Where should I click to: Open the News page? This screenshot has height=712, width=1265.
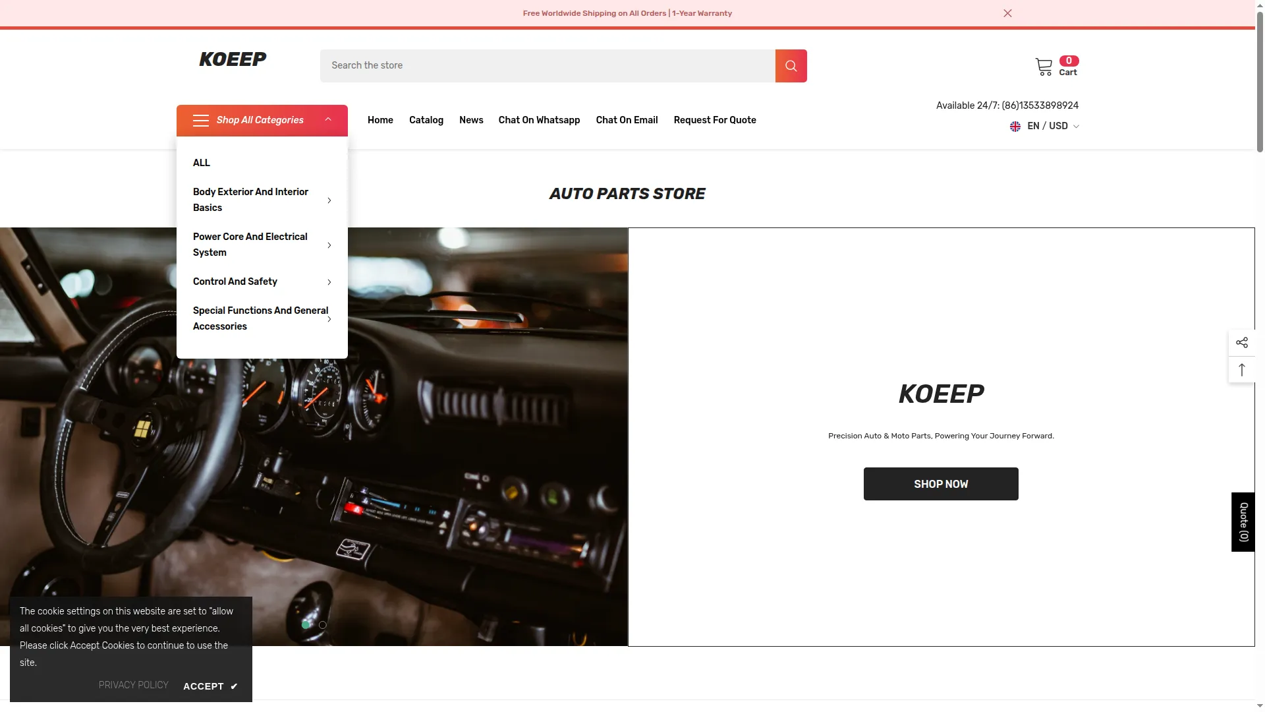[471, 120]
